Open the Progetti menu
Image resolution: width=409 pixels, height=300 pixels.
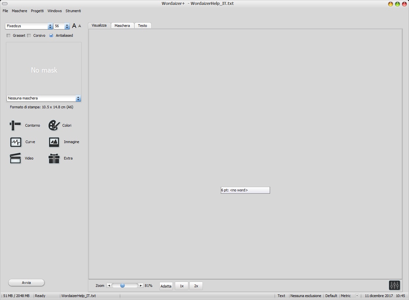click(x=37, y=11)
